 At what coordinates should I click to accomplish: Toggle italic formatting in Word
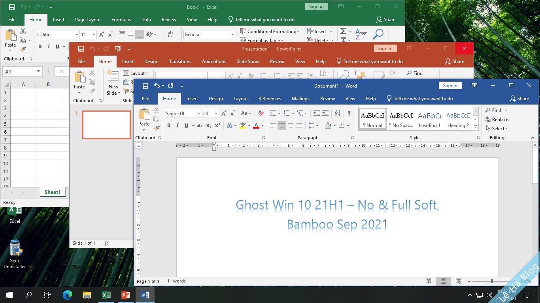[x=177, y=125]
